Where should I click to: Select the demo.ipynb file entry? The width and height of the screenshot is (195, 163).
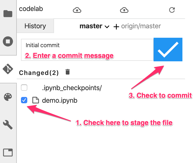59,100
